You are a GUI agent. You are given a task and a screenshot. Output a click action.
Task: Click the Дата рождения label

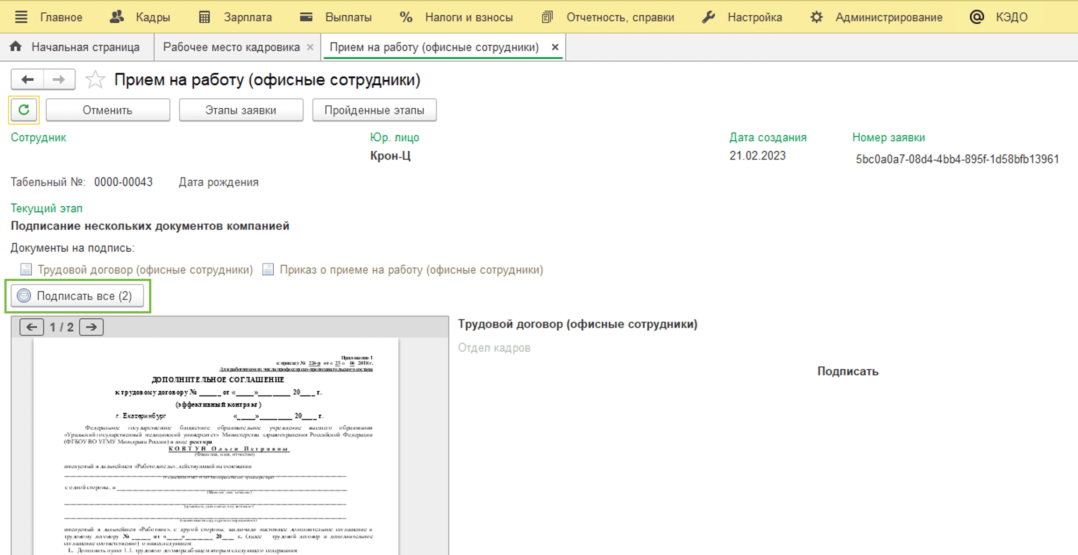(218, 182)
